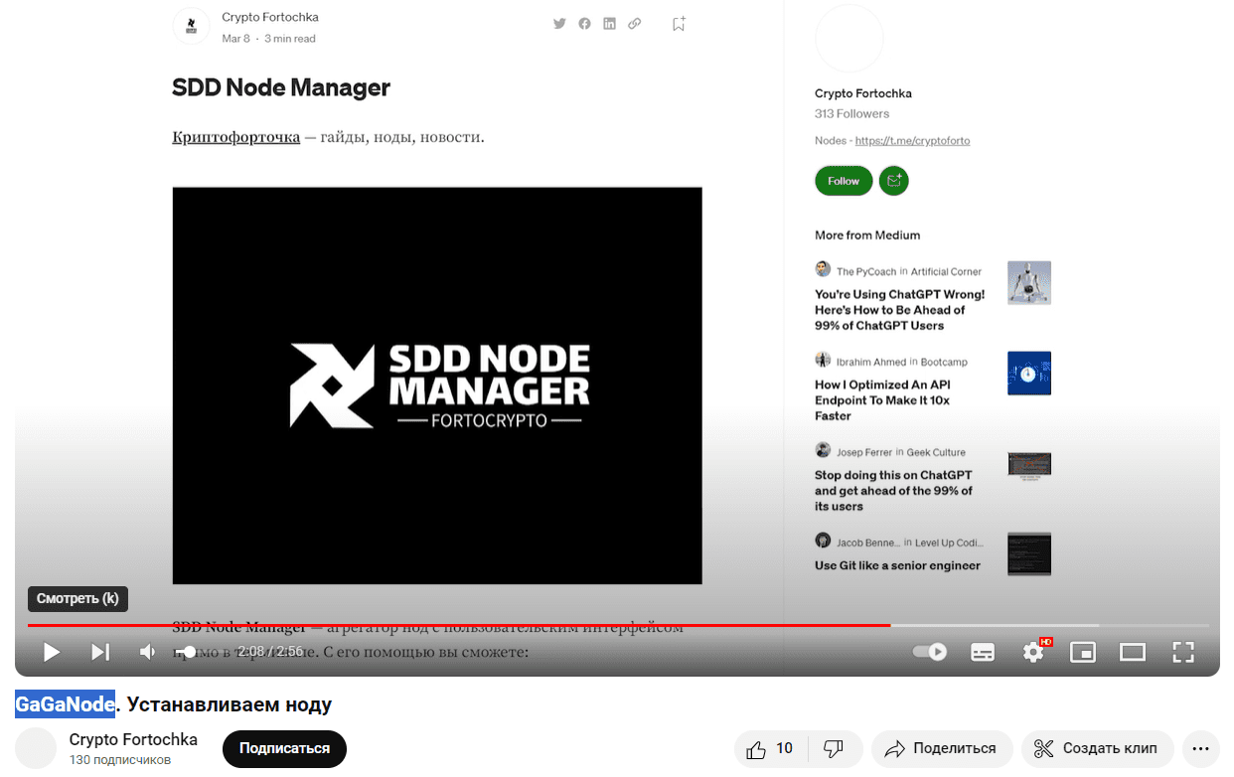
Task: Open the t.me/cryptoforto link
Action: 912,141
